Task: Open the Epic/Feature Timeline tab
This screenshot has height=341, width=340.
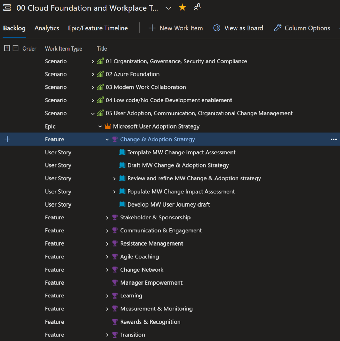Action: pyautogui.click(x=97, y=28)
